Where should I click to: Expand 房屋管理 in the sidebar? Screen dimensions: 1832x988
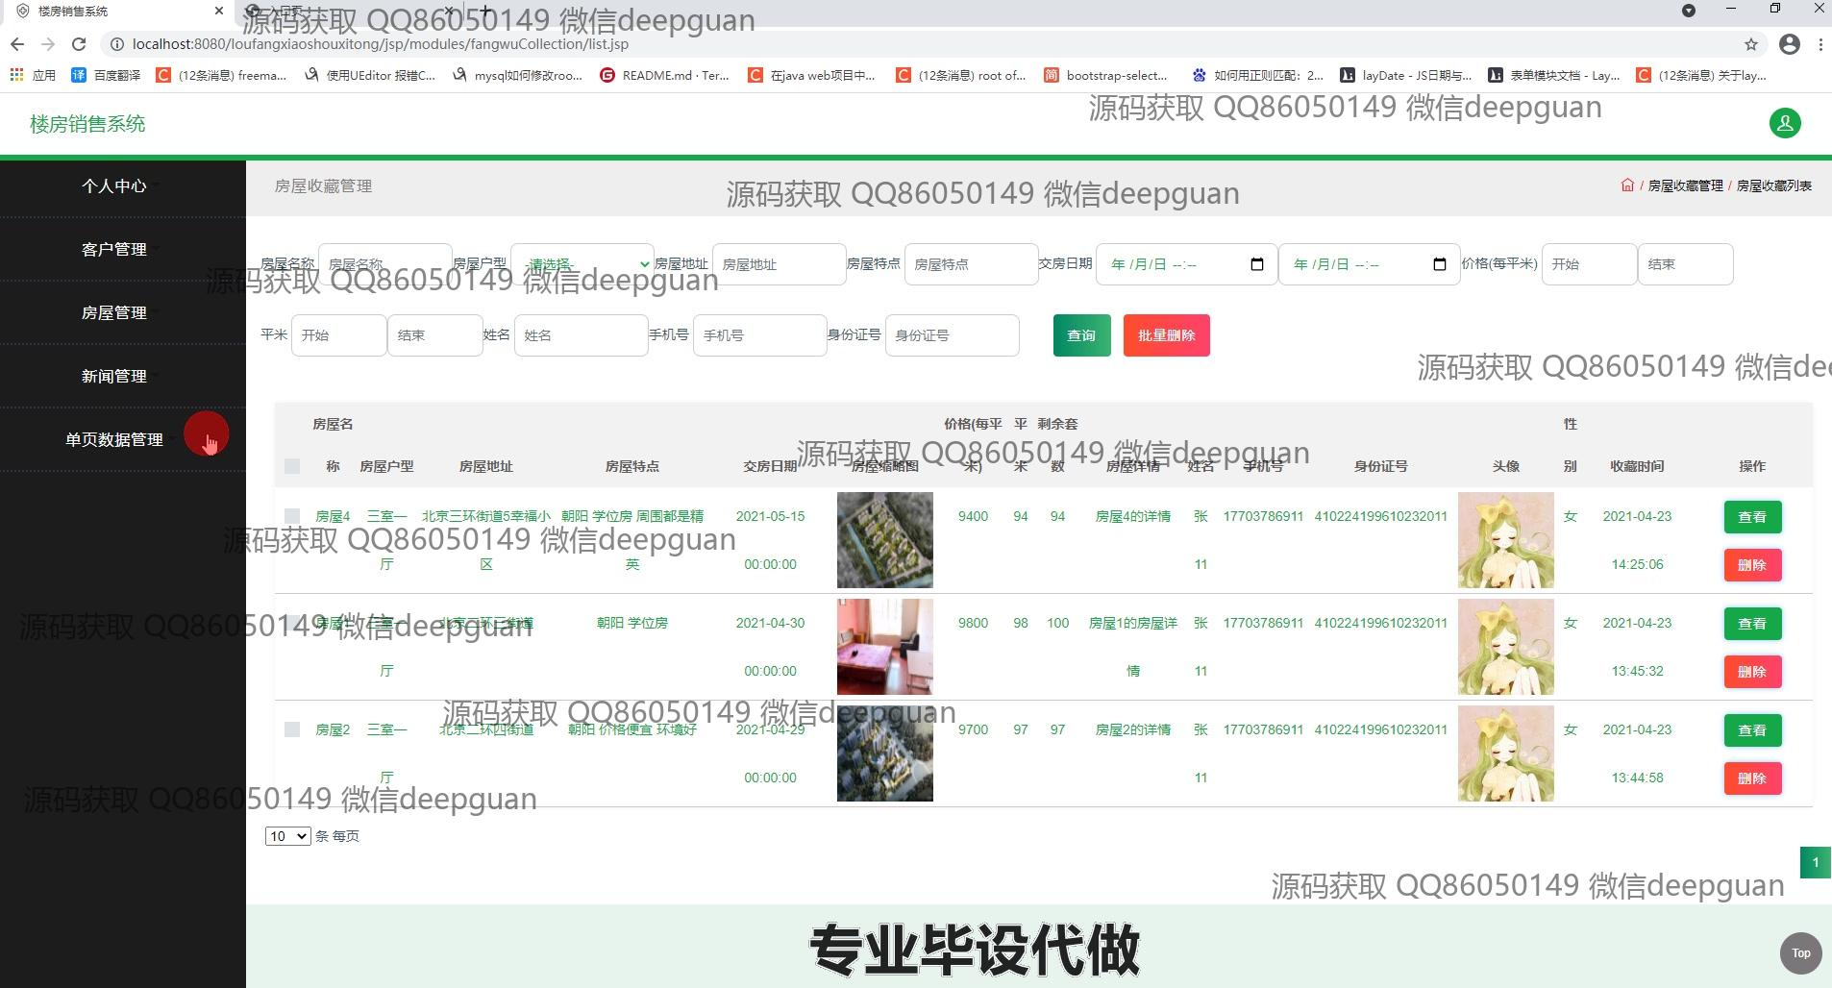(x=114, y=312)
